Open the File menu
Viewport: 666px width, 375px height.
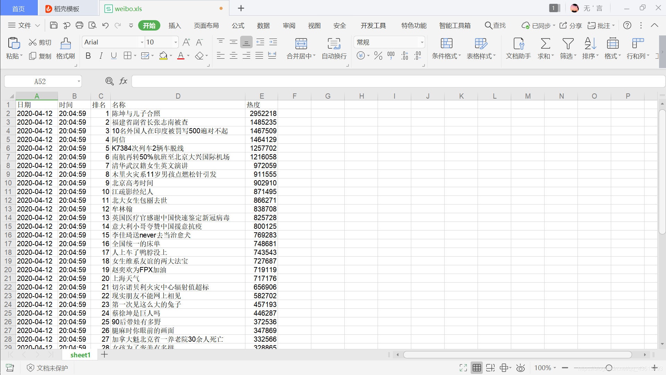coord(24,25)
